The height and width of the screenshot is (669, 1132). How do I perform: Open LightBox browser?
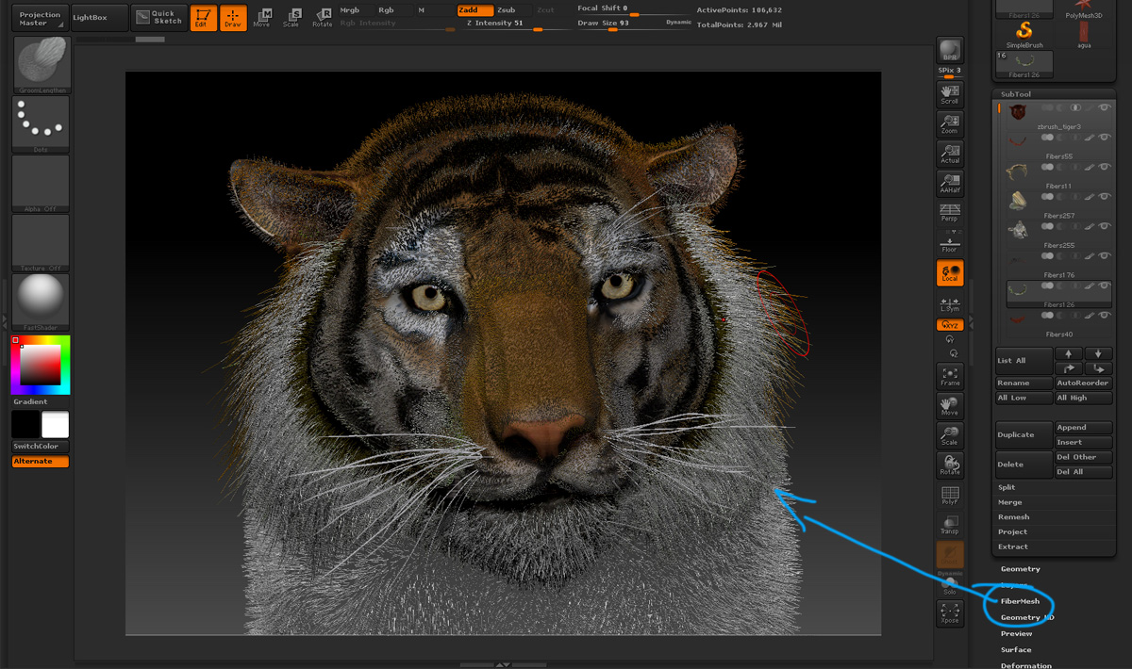[x=99, y=18]
